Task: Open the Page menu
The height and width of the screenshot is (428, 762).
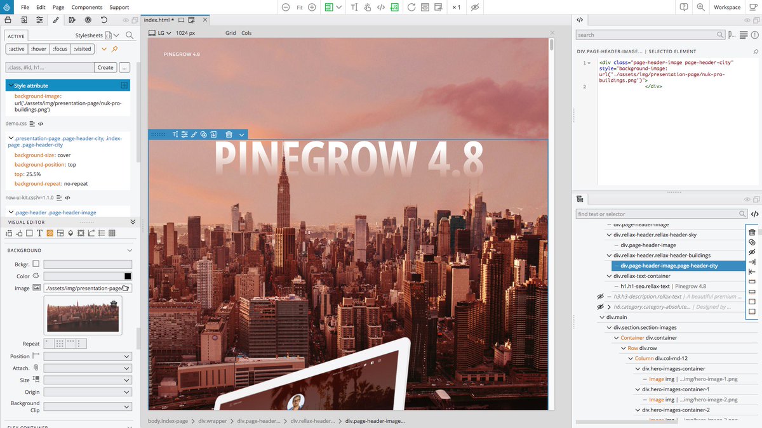Action: pos(58,7)
